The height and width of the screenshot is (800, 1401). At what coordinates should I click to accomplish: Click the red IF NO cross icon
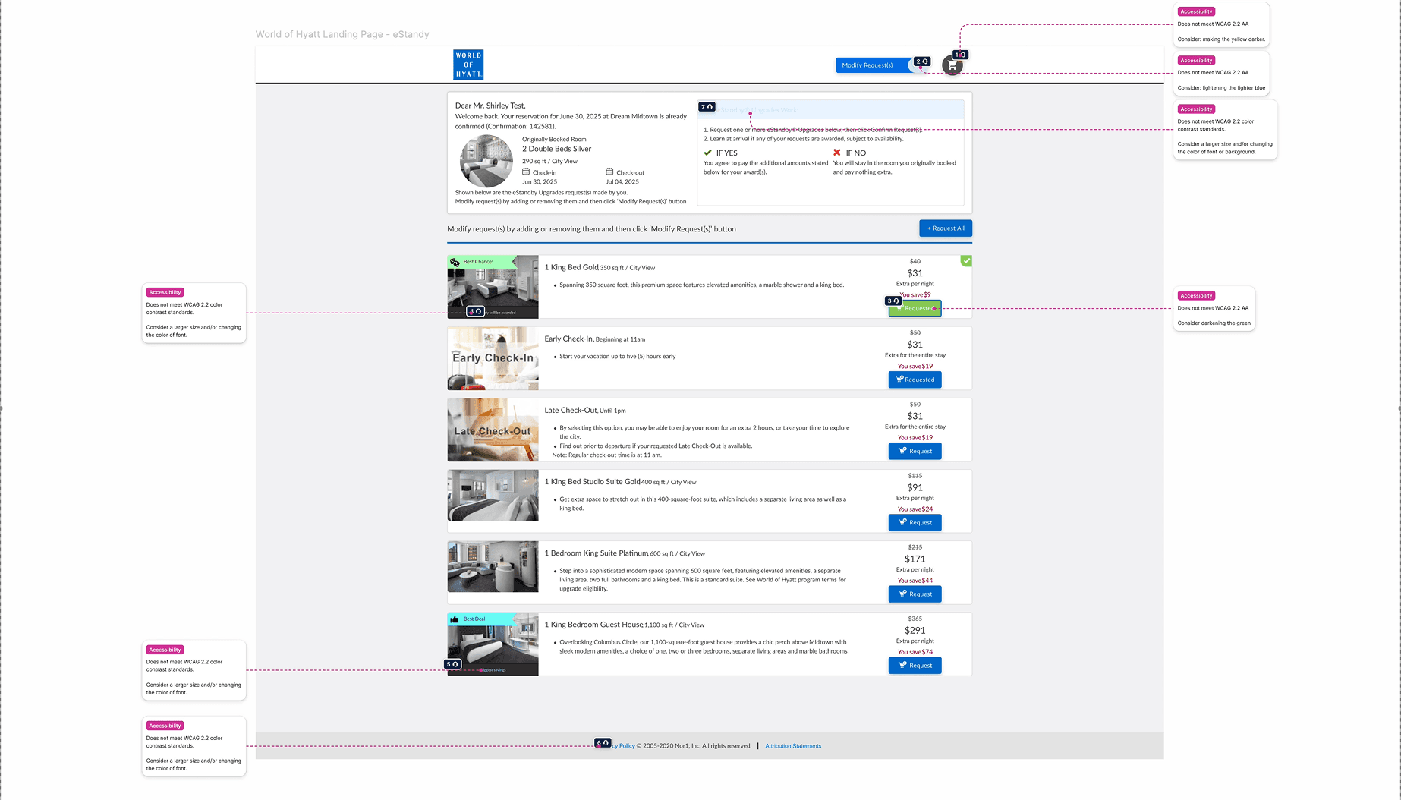point(837,153)
